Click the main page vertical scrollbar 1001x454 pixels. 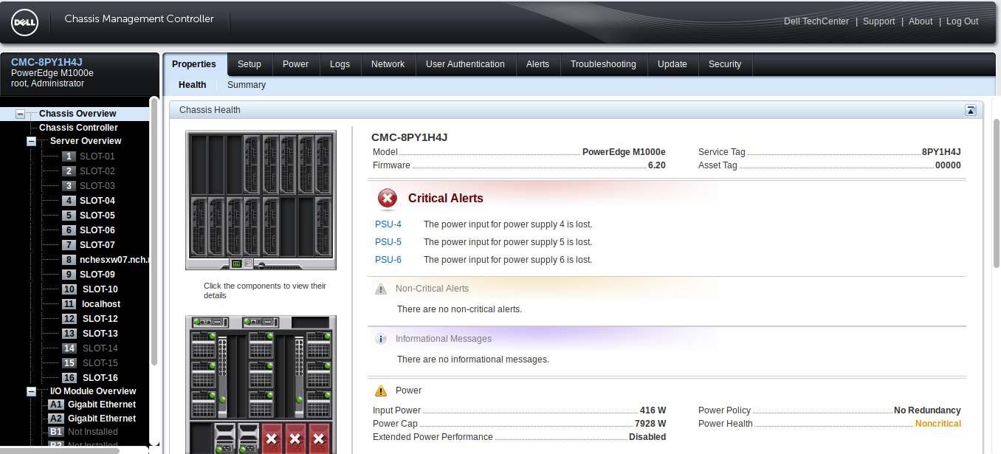click(996, 192)
